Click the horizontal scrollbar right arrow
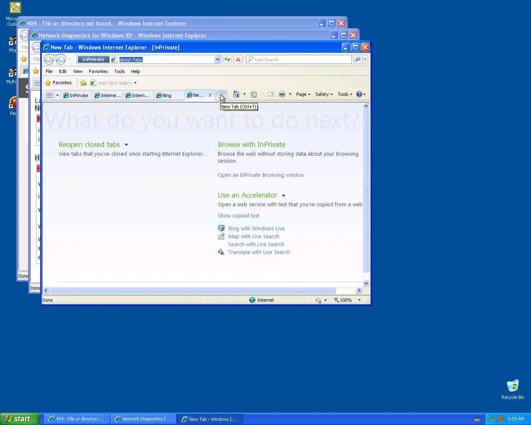 [359, 291]
